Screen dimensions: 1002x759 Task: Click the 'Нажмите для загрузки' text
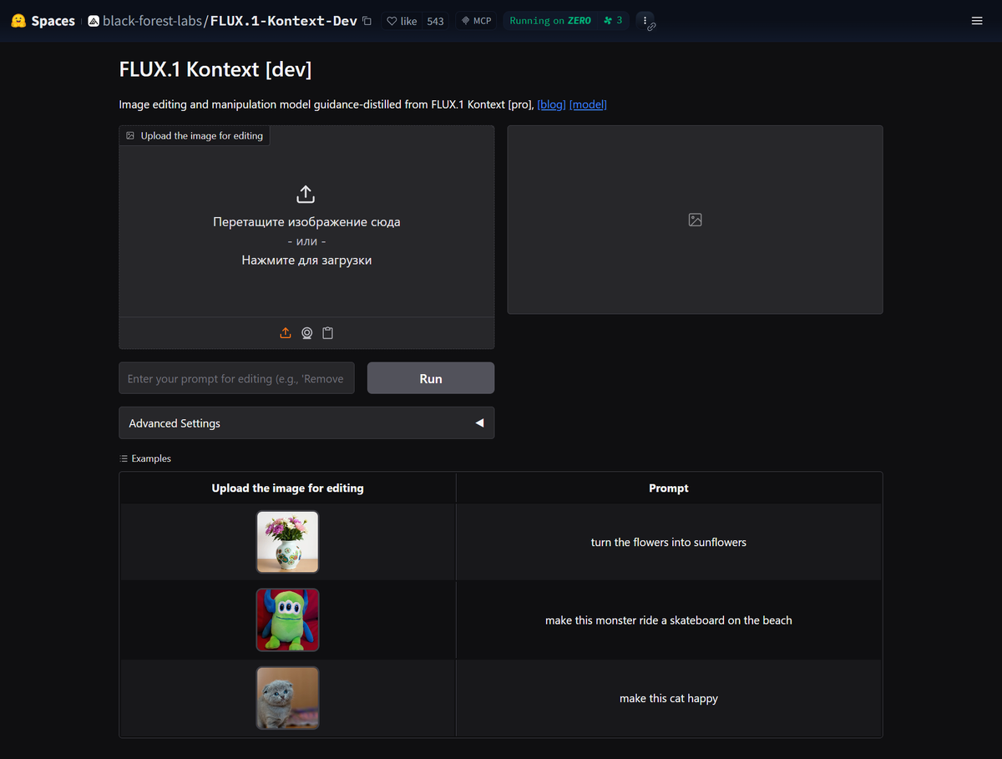click(x=306, y=261)
